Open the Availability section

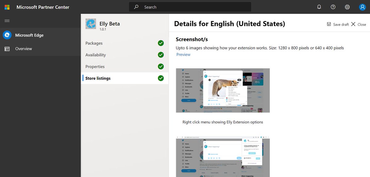tap(125, 55)
